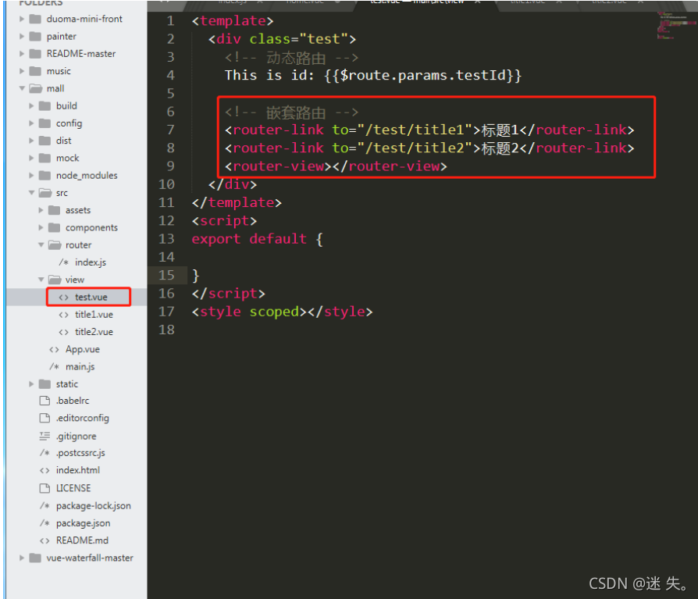Image resolution: width=698 pixels, height=599 pixels.
Task: Open the title1.vue file name
Action: click(x=94, y=315)
